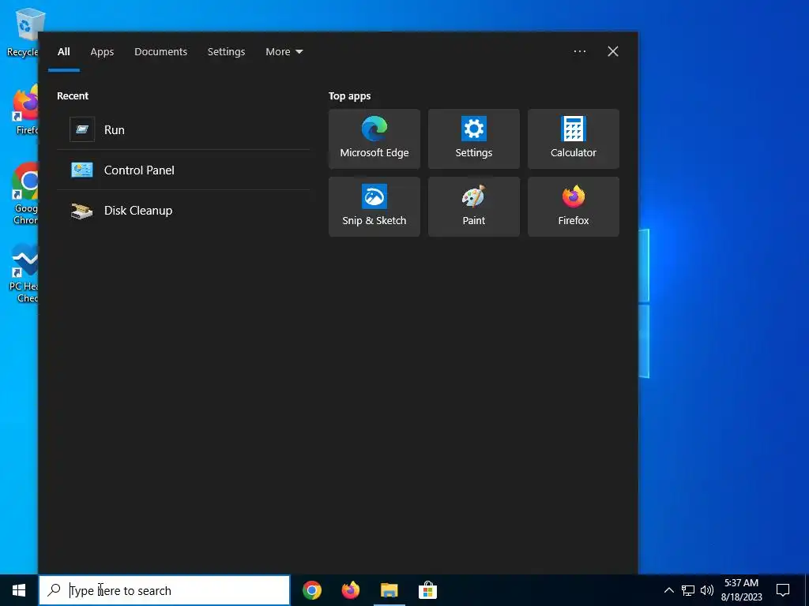Image resolution: width=809 pixels, height=606 pixels.
Task: Switch to the Settings search tab
Action: (226, 51)
